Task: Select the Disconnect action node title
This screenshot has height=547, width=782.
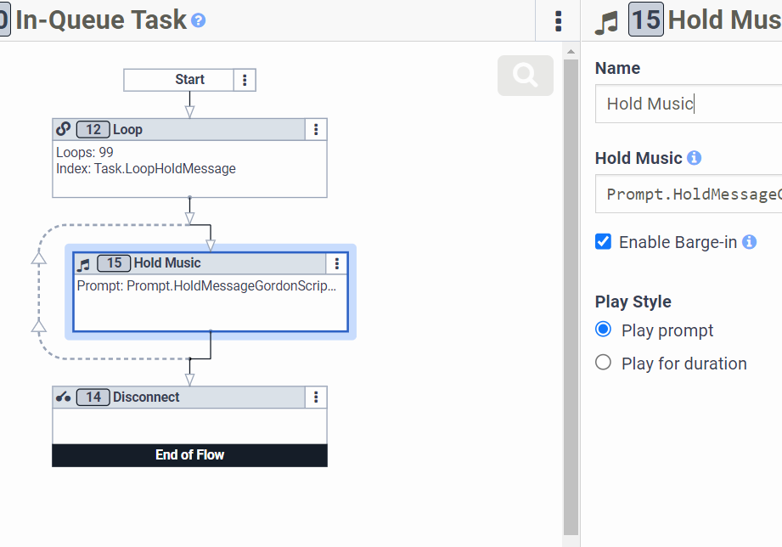Action: pos(146,397)
